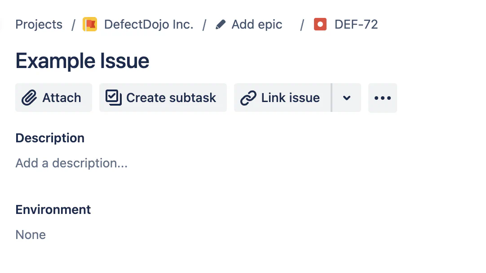
Task: Click the paperclip icon on Attach
Action: coord(29,98)
